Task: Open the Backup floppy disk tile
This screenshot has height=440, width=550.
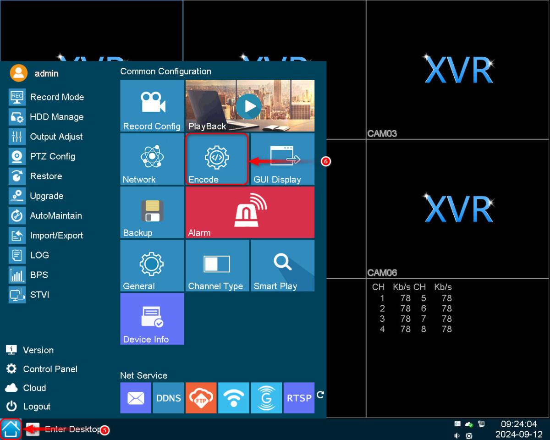Action: (152, 212)
